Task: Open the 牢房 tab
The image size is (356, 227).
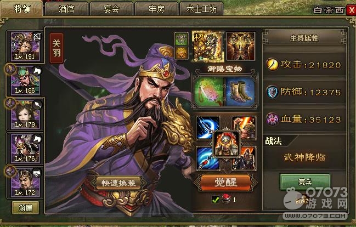Action: click(x=156, y=9)
